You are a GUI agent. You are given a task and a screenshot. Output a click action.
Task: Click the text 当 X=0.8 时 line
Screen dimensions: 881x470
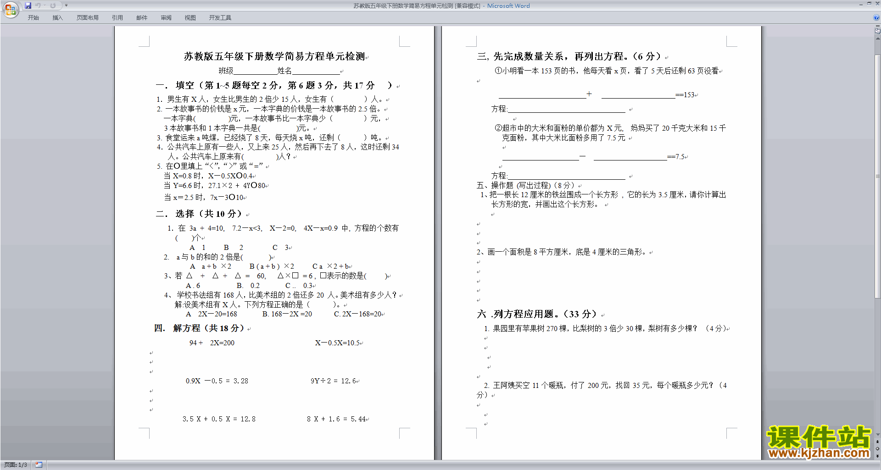209,176
